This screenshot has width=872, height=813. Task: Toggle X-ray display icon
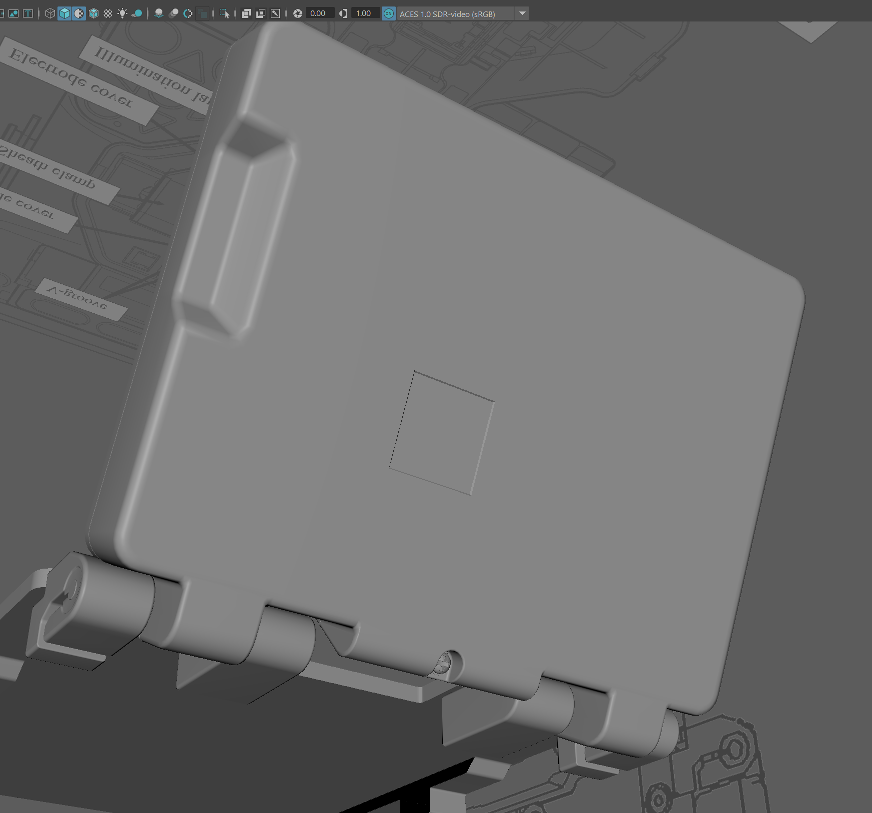click(246, 13)
